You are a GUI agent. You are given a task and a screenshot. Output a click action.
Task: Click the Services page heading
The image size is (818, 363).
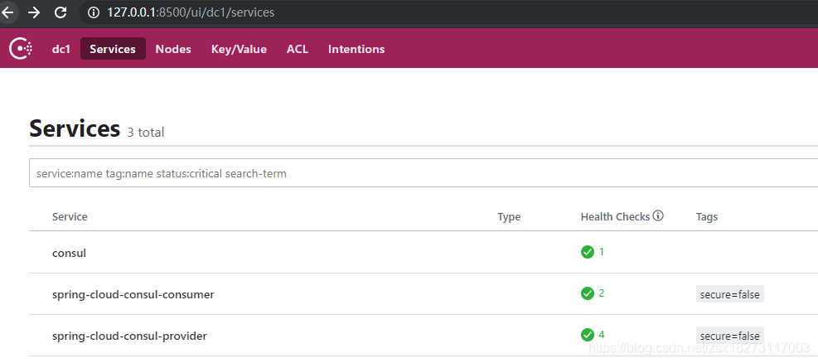75,128
